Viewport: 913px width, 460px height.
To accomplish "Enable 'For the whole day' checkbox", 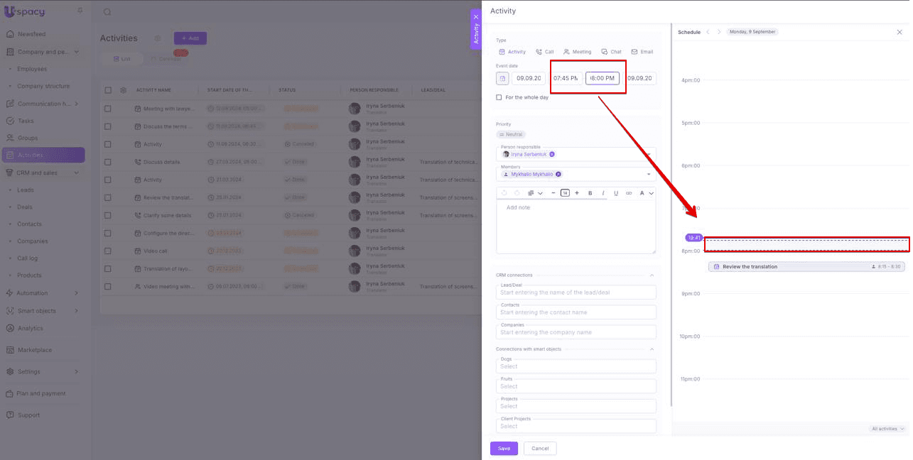I will pos(499,97).
